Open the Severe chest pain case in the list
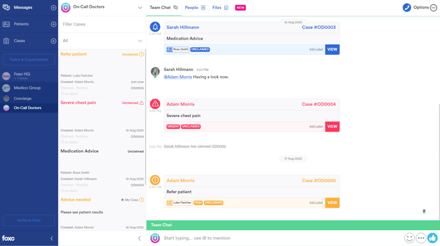This screenshot has height=246, width=440. tap(102, 122)
